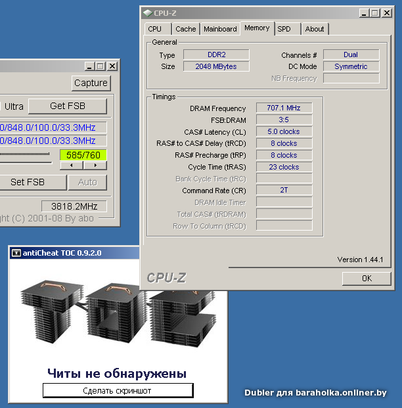Click the empty NB Frequency field

pyautogui.click(x=351, y=78)
